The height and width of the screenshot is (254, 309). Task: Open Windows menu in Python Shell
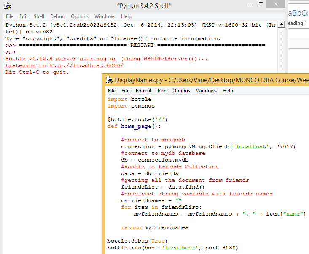point(105,16)
